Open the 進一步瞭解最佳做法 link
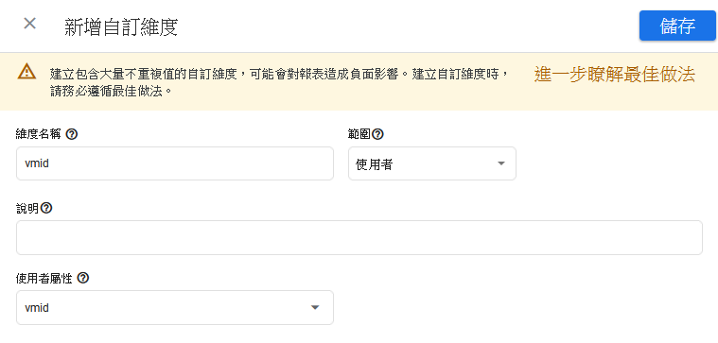718x343 pixels. [615, 75]
